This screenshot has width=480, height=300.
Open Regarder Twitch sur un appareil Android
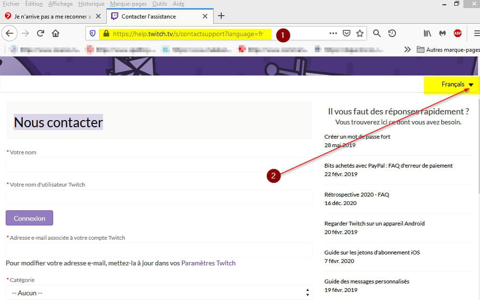[374, 224]
